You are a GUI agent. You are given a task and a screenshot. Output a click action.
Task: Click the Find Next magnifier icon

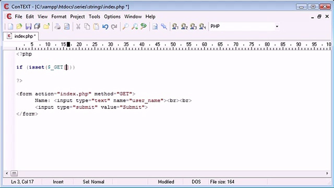(x=135, y=26)
